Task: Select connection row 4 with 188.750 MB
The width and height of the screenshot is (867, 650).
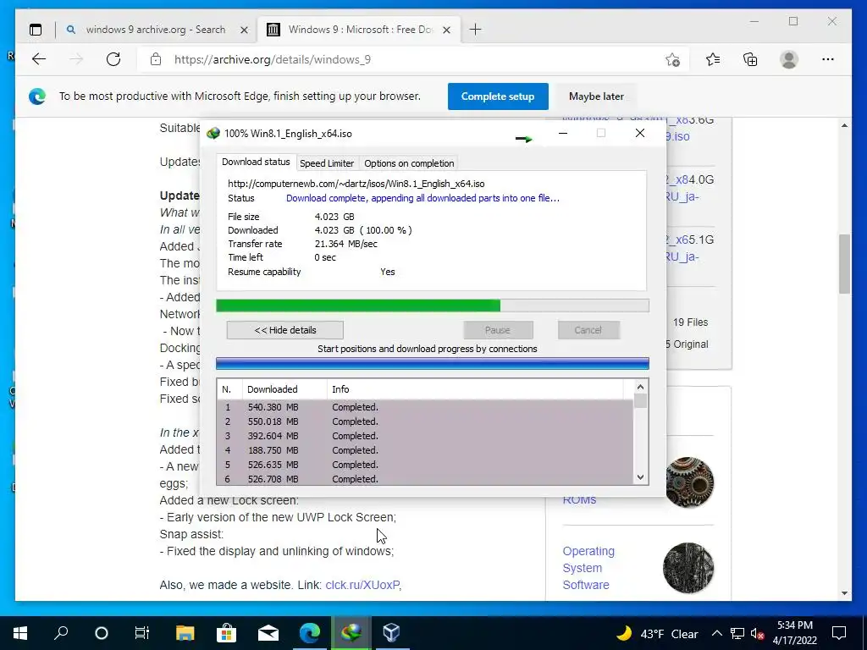Action: coord(425,450)
